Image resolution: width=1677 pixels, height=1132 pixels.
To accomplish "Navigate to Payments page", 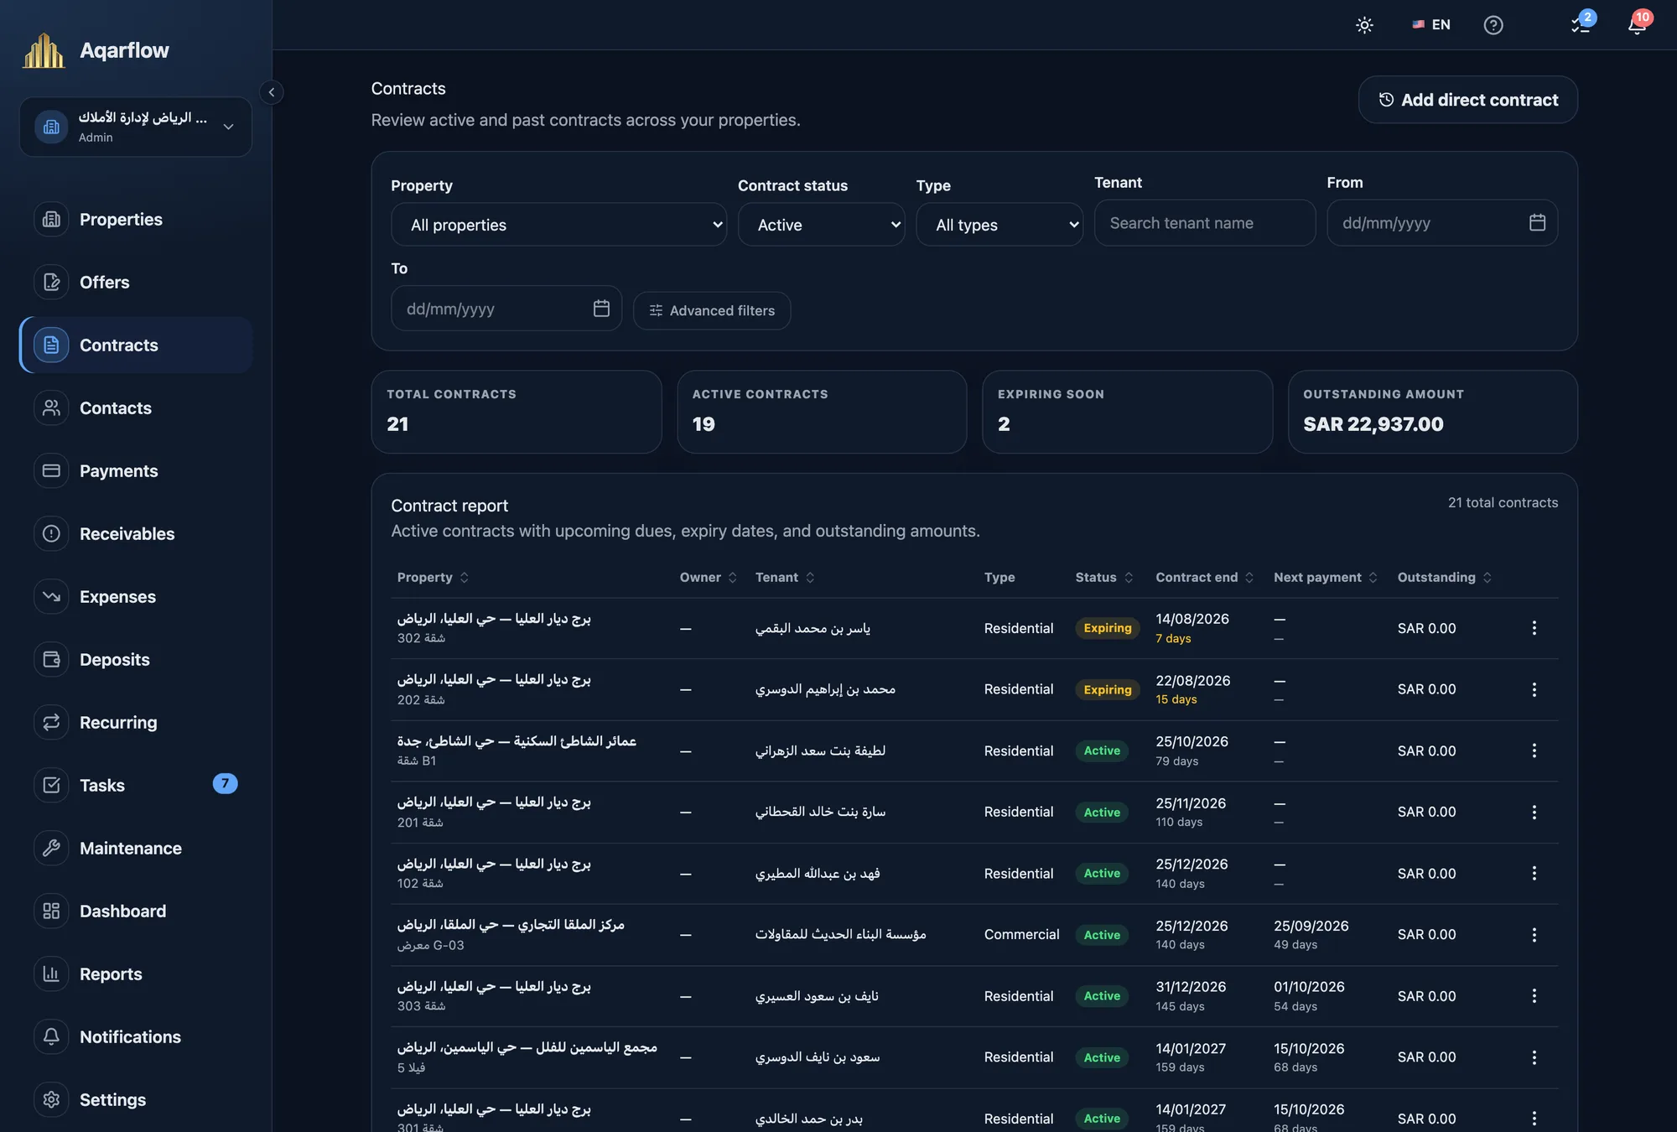I will pos(136,471).
